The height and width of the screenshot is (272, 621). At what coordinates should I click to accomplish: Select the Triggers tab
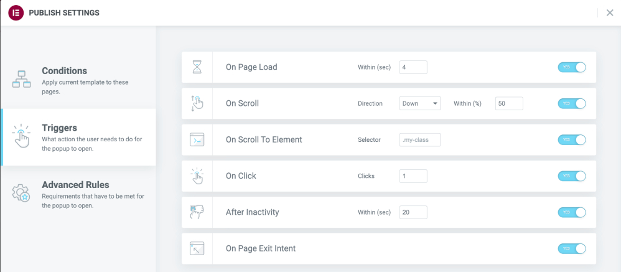pos(78,137)
